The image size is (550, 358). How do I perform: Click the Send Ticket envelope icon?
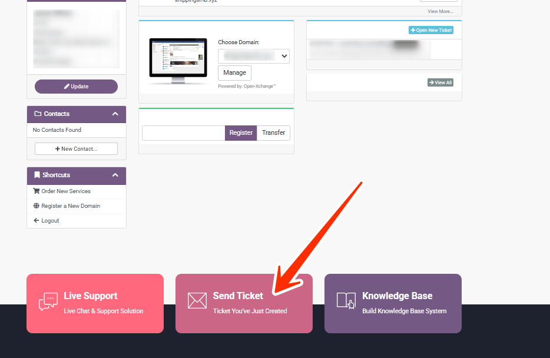pyautogui.click(x=197, y=300)
